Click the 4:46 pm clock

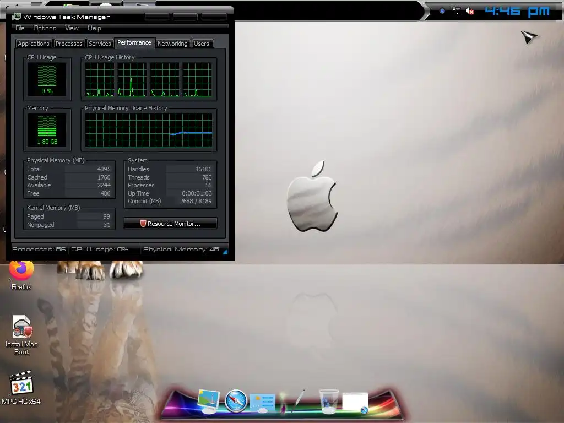[x=517, y=11]
